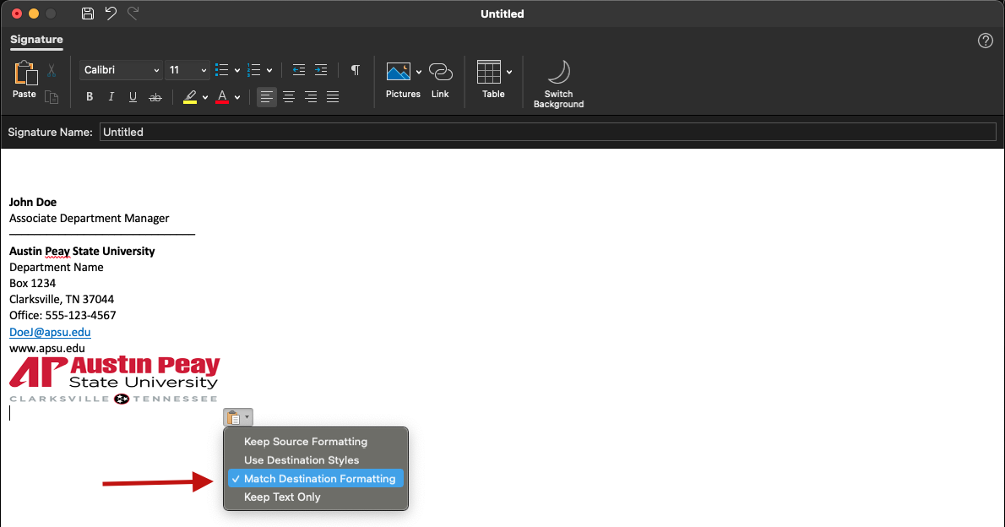Show paragraph marks with pilcrow icon
This screenshot has height=527, width=1005.
click(356, 70)
